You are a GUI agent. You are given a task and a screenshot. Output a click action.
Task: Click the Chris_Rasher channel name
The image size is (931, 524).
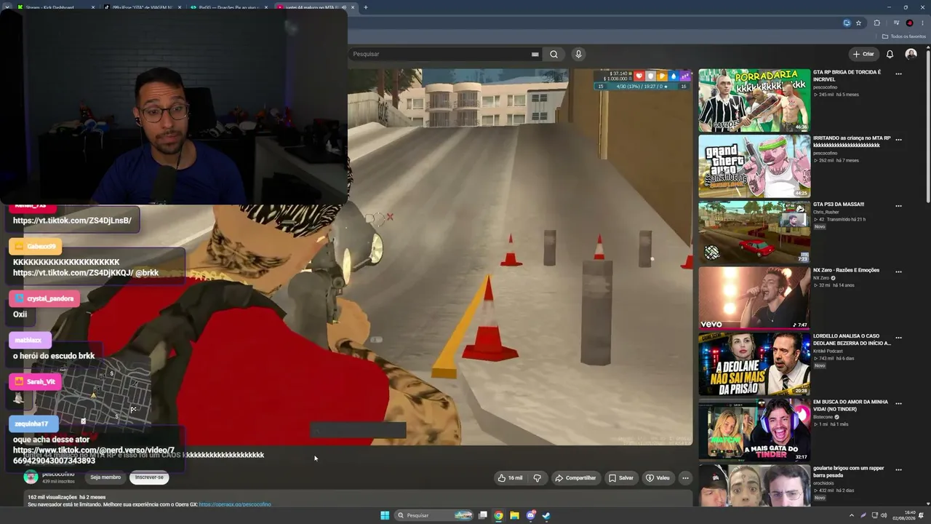(x=826, y=212)
